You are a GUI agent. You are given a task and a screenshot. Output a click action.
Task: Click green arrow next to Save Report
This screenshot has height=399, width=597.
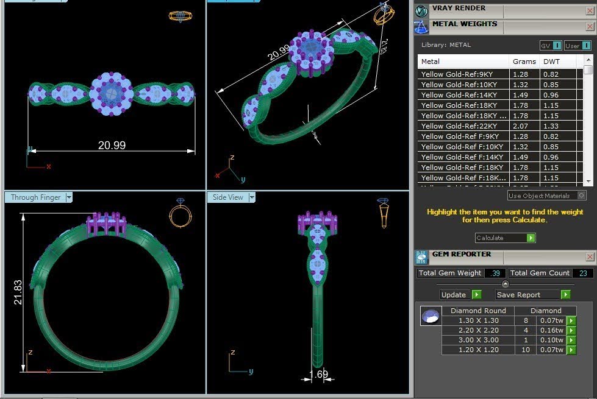click(x=566, y=294)
